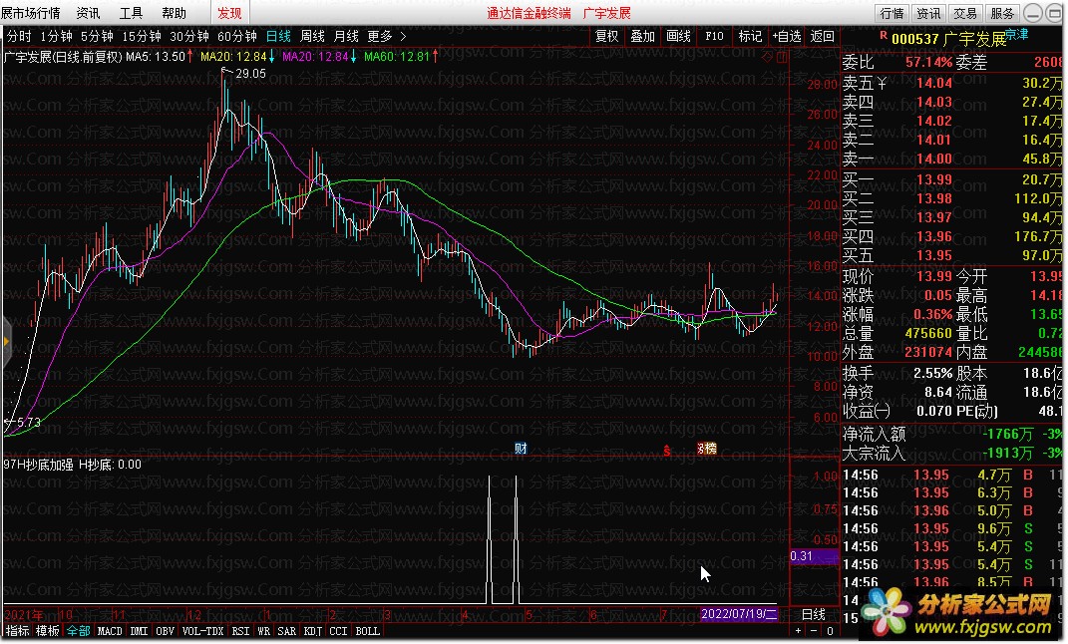This screenshot has width=1068, height=644.
Task: Open the 服务 service button
Action: pos(1002,13)
